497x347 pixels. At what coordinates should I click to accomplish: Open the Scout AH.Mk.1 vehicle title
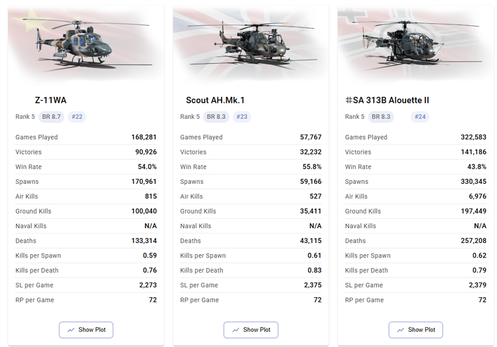pyautogui.click(x=216, y=100)
